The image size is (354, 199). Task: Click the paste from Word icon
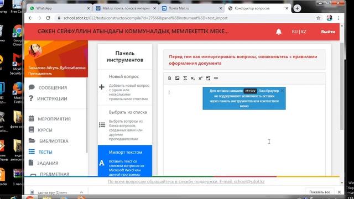click(208, 78)
